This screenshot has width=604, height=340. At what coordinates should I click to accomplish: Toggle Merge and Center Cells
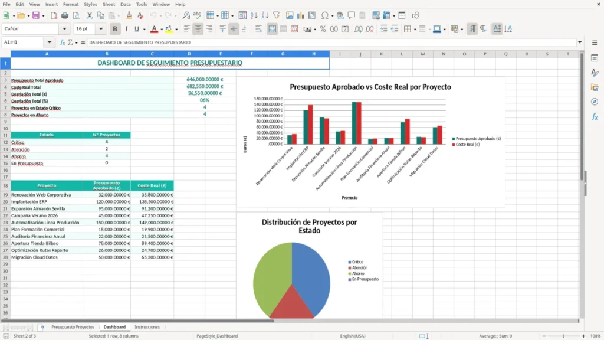tap(272, 29)
